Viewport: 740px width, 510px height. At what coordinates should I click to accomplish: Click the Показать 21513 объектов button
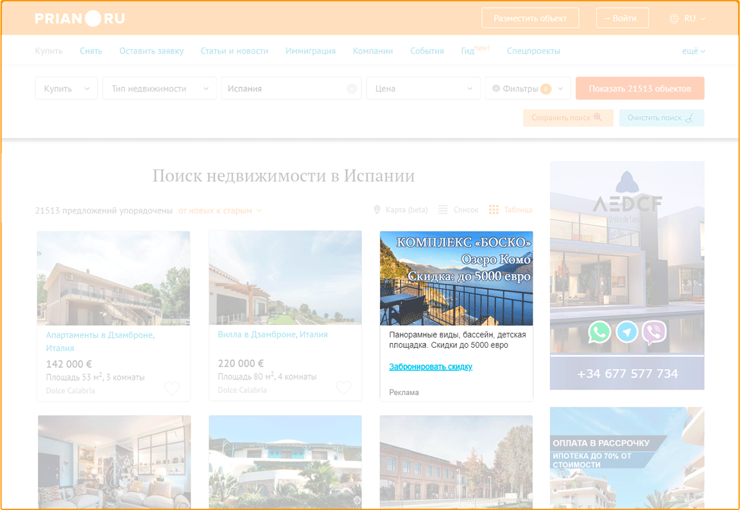(639, 89)
